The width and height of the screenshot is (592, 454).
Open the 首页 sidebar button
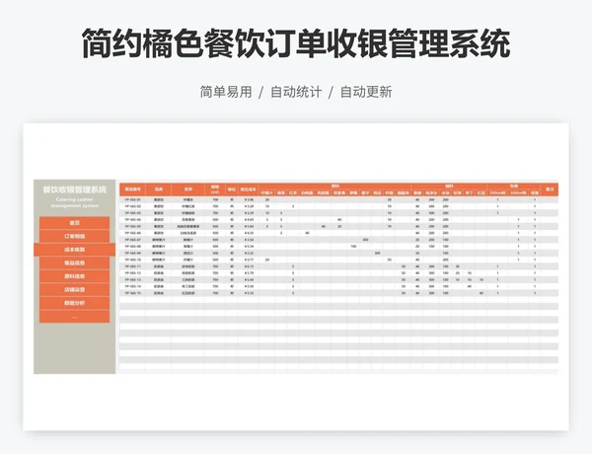pos(75,224)
